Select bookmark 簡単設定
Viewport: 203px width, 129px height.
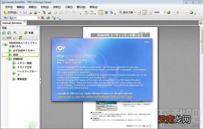pyautogui.click(x=22, y=79)
